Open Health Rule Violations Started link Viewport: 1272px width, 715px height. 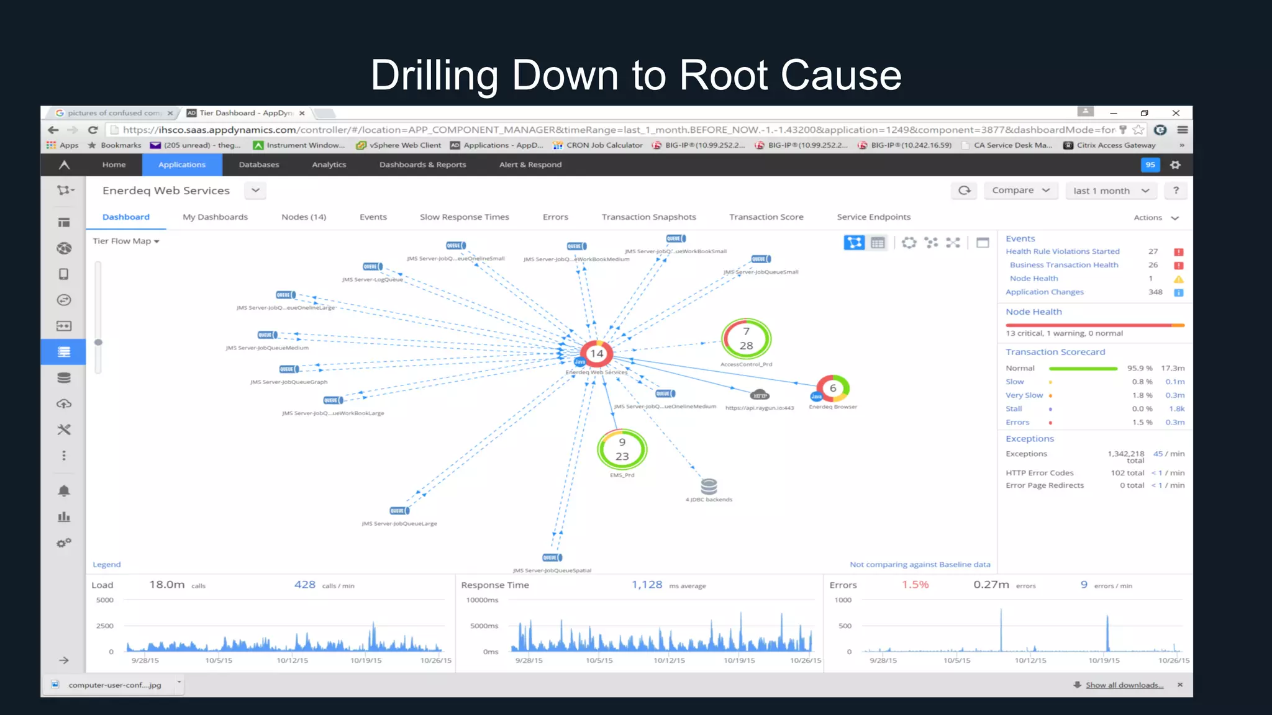click(1063, 251)
